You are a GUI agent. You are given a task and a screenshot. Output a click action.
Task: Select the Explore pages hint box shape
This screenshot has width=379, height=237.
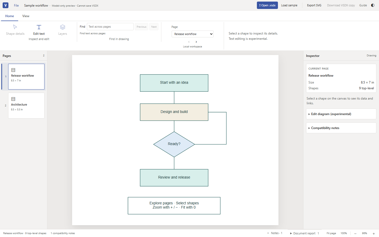coord(174,206)
